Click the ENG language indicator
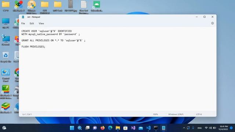This screenshot has width=235, height=132. click(x=199, y=128)
